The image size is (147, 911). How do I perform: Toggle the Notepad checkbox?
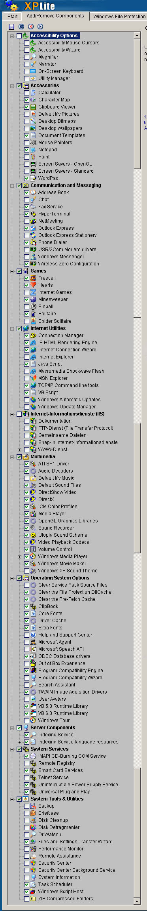tap(26, 150)
